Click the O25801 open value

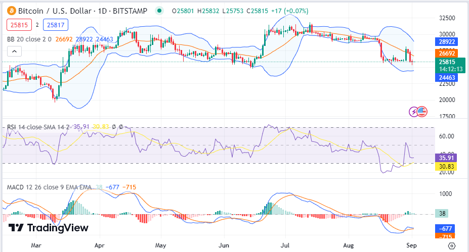point(183,11)
